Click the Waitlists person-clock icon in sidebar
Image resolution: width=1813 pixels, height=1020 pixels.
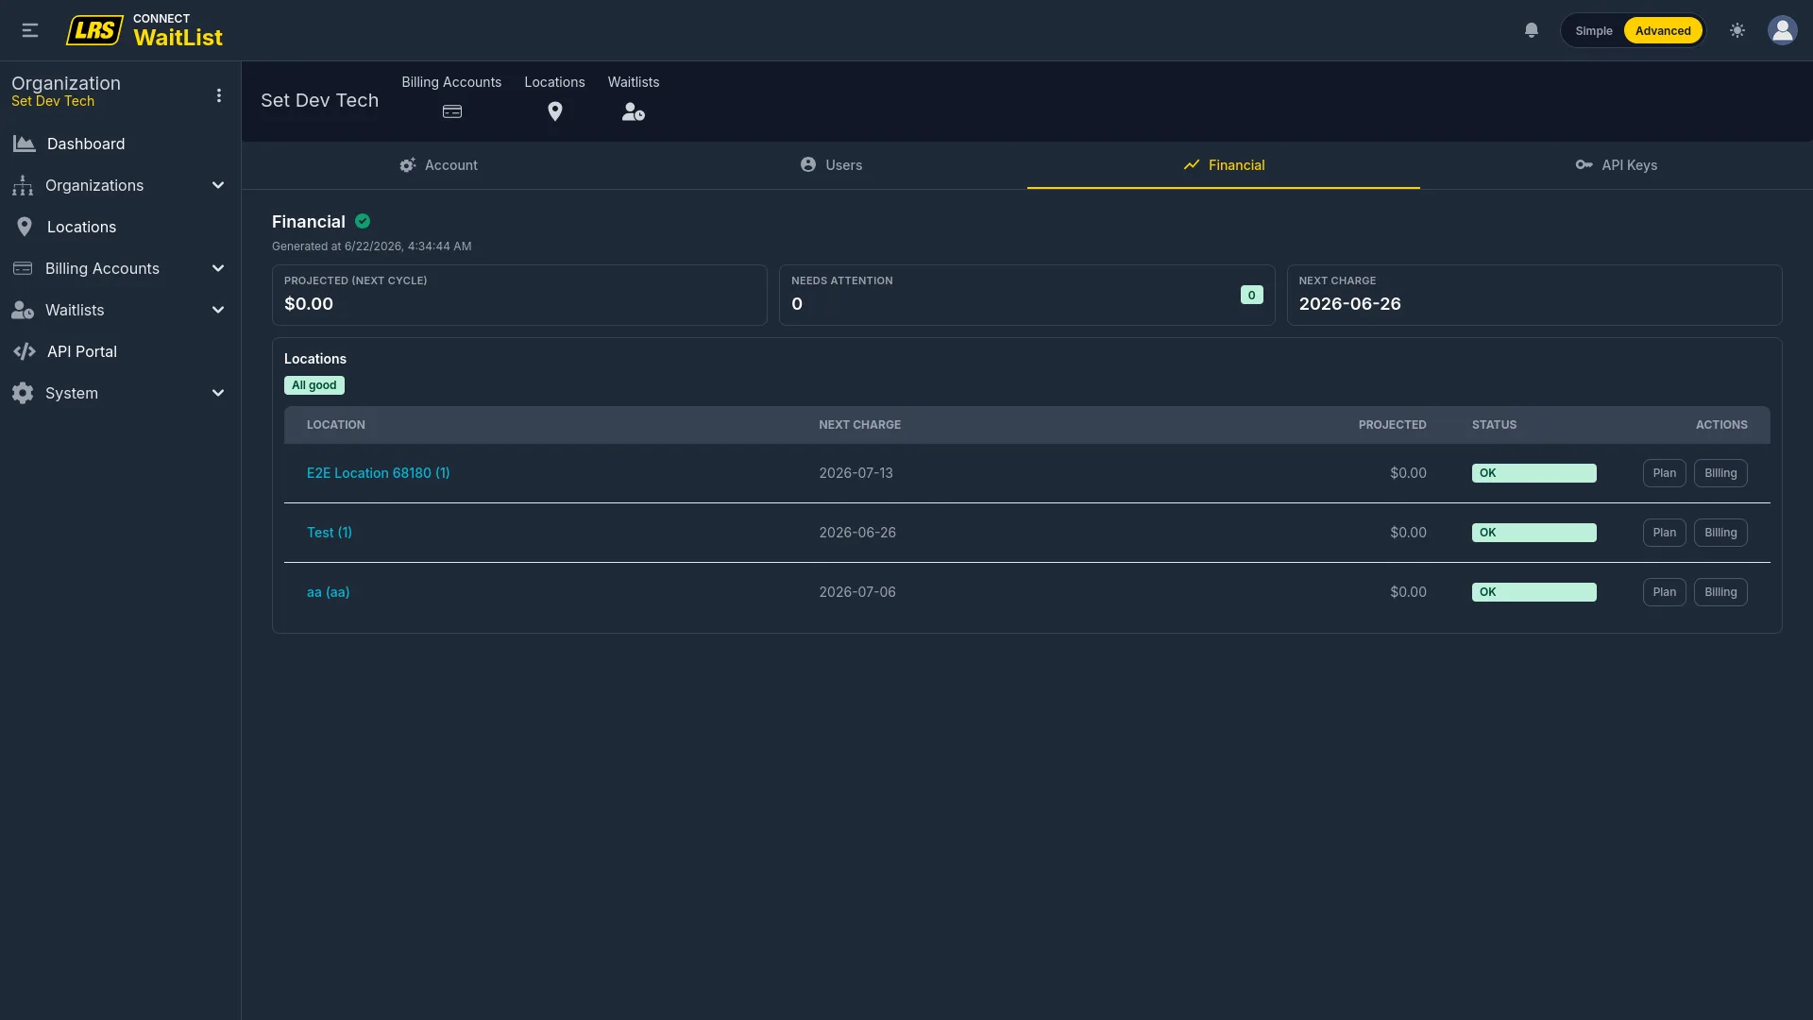pos(23,310)
